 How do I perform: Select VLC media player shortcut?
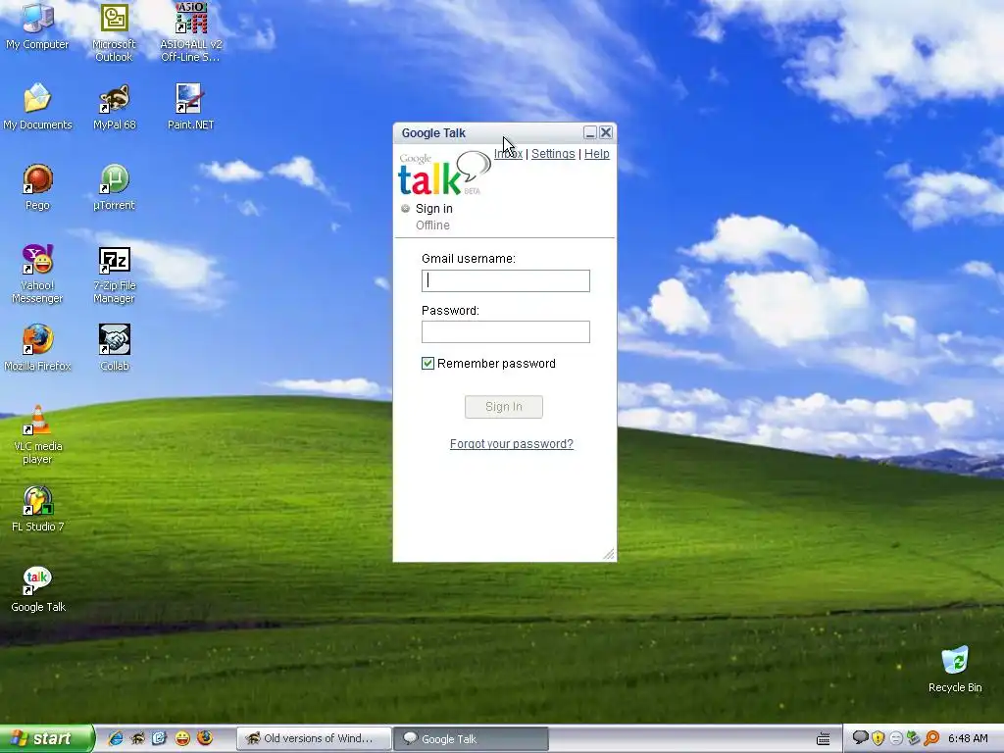[37, 434]
